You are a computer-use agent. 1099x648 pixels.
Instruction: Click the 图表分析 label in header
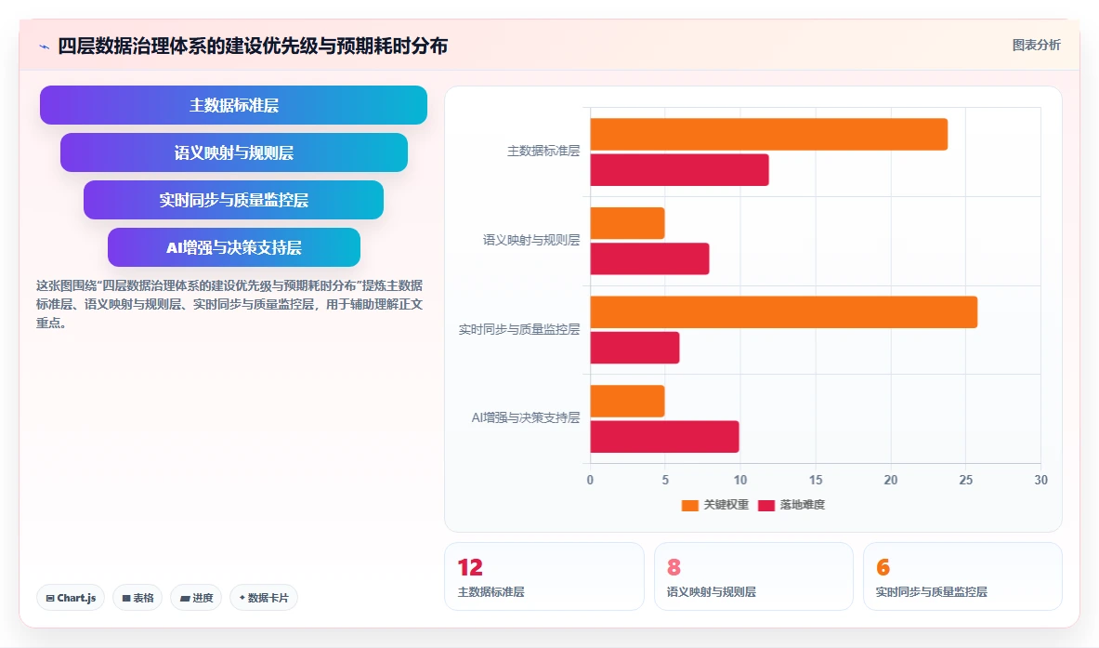(1036, 45)
